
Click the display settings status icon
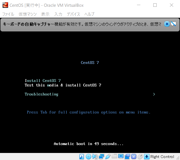point(121,156)
